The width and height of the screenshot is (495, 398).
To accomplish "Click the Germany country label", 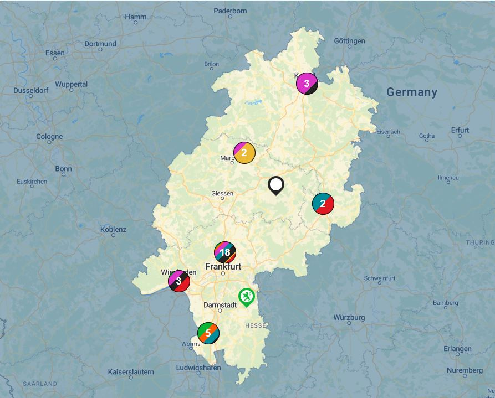I will [412, 92].
